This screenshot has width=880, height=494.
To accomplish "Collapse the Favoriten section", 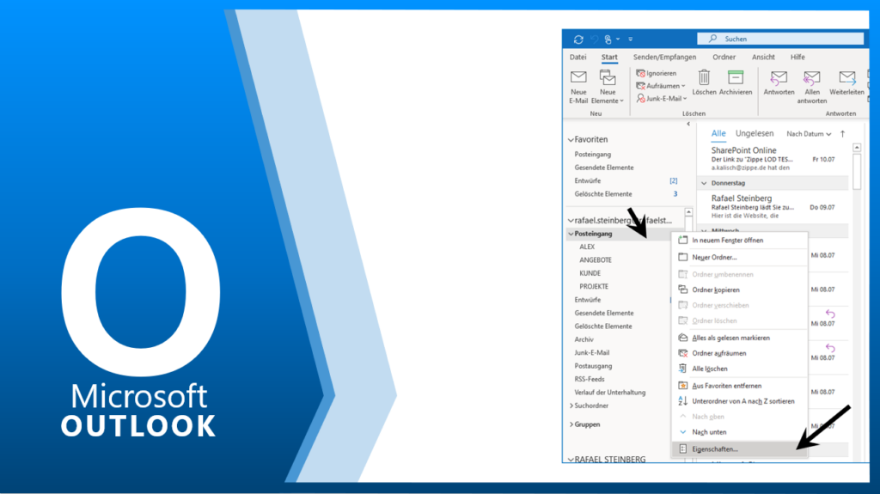I will [571, 140].
